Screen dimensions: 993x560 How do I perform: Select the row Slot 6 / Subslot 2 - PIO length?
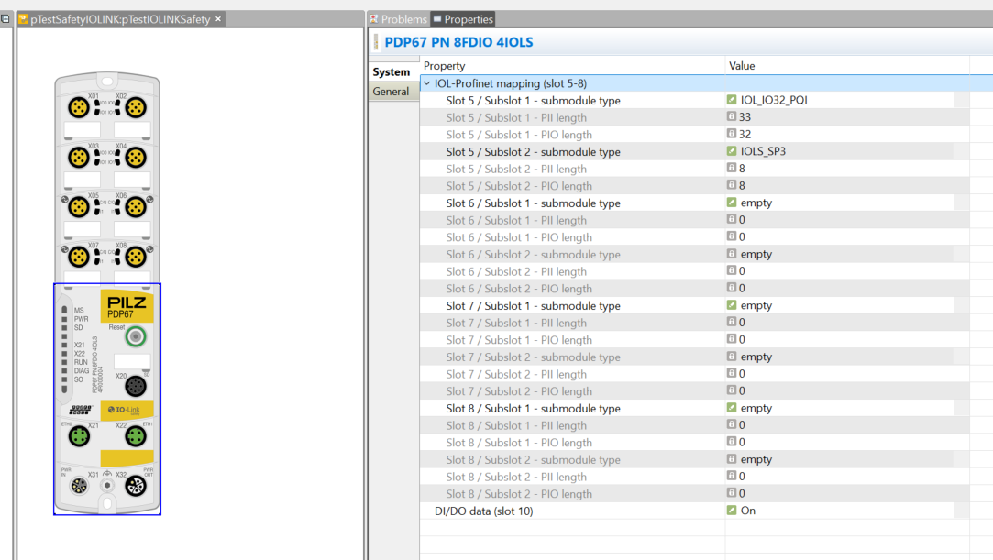click(695, 289)
